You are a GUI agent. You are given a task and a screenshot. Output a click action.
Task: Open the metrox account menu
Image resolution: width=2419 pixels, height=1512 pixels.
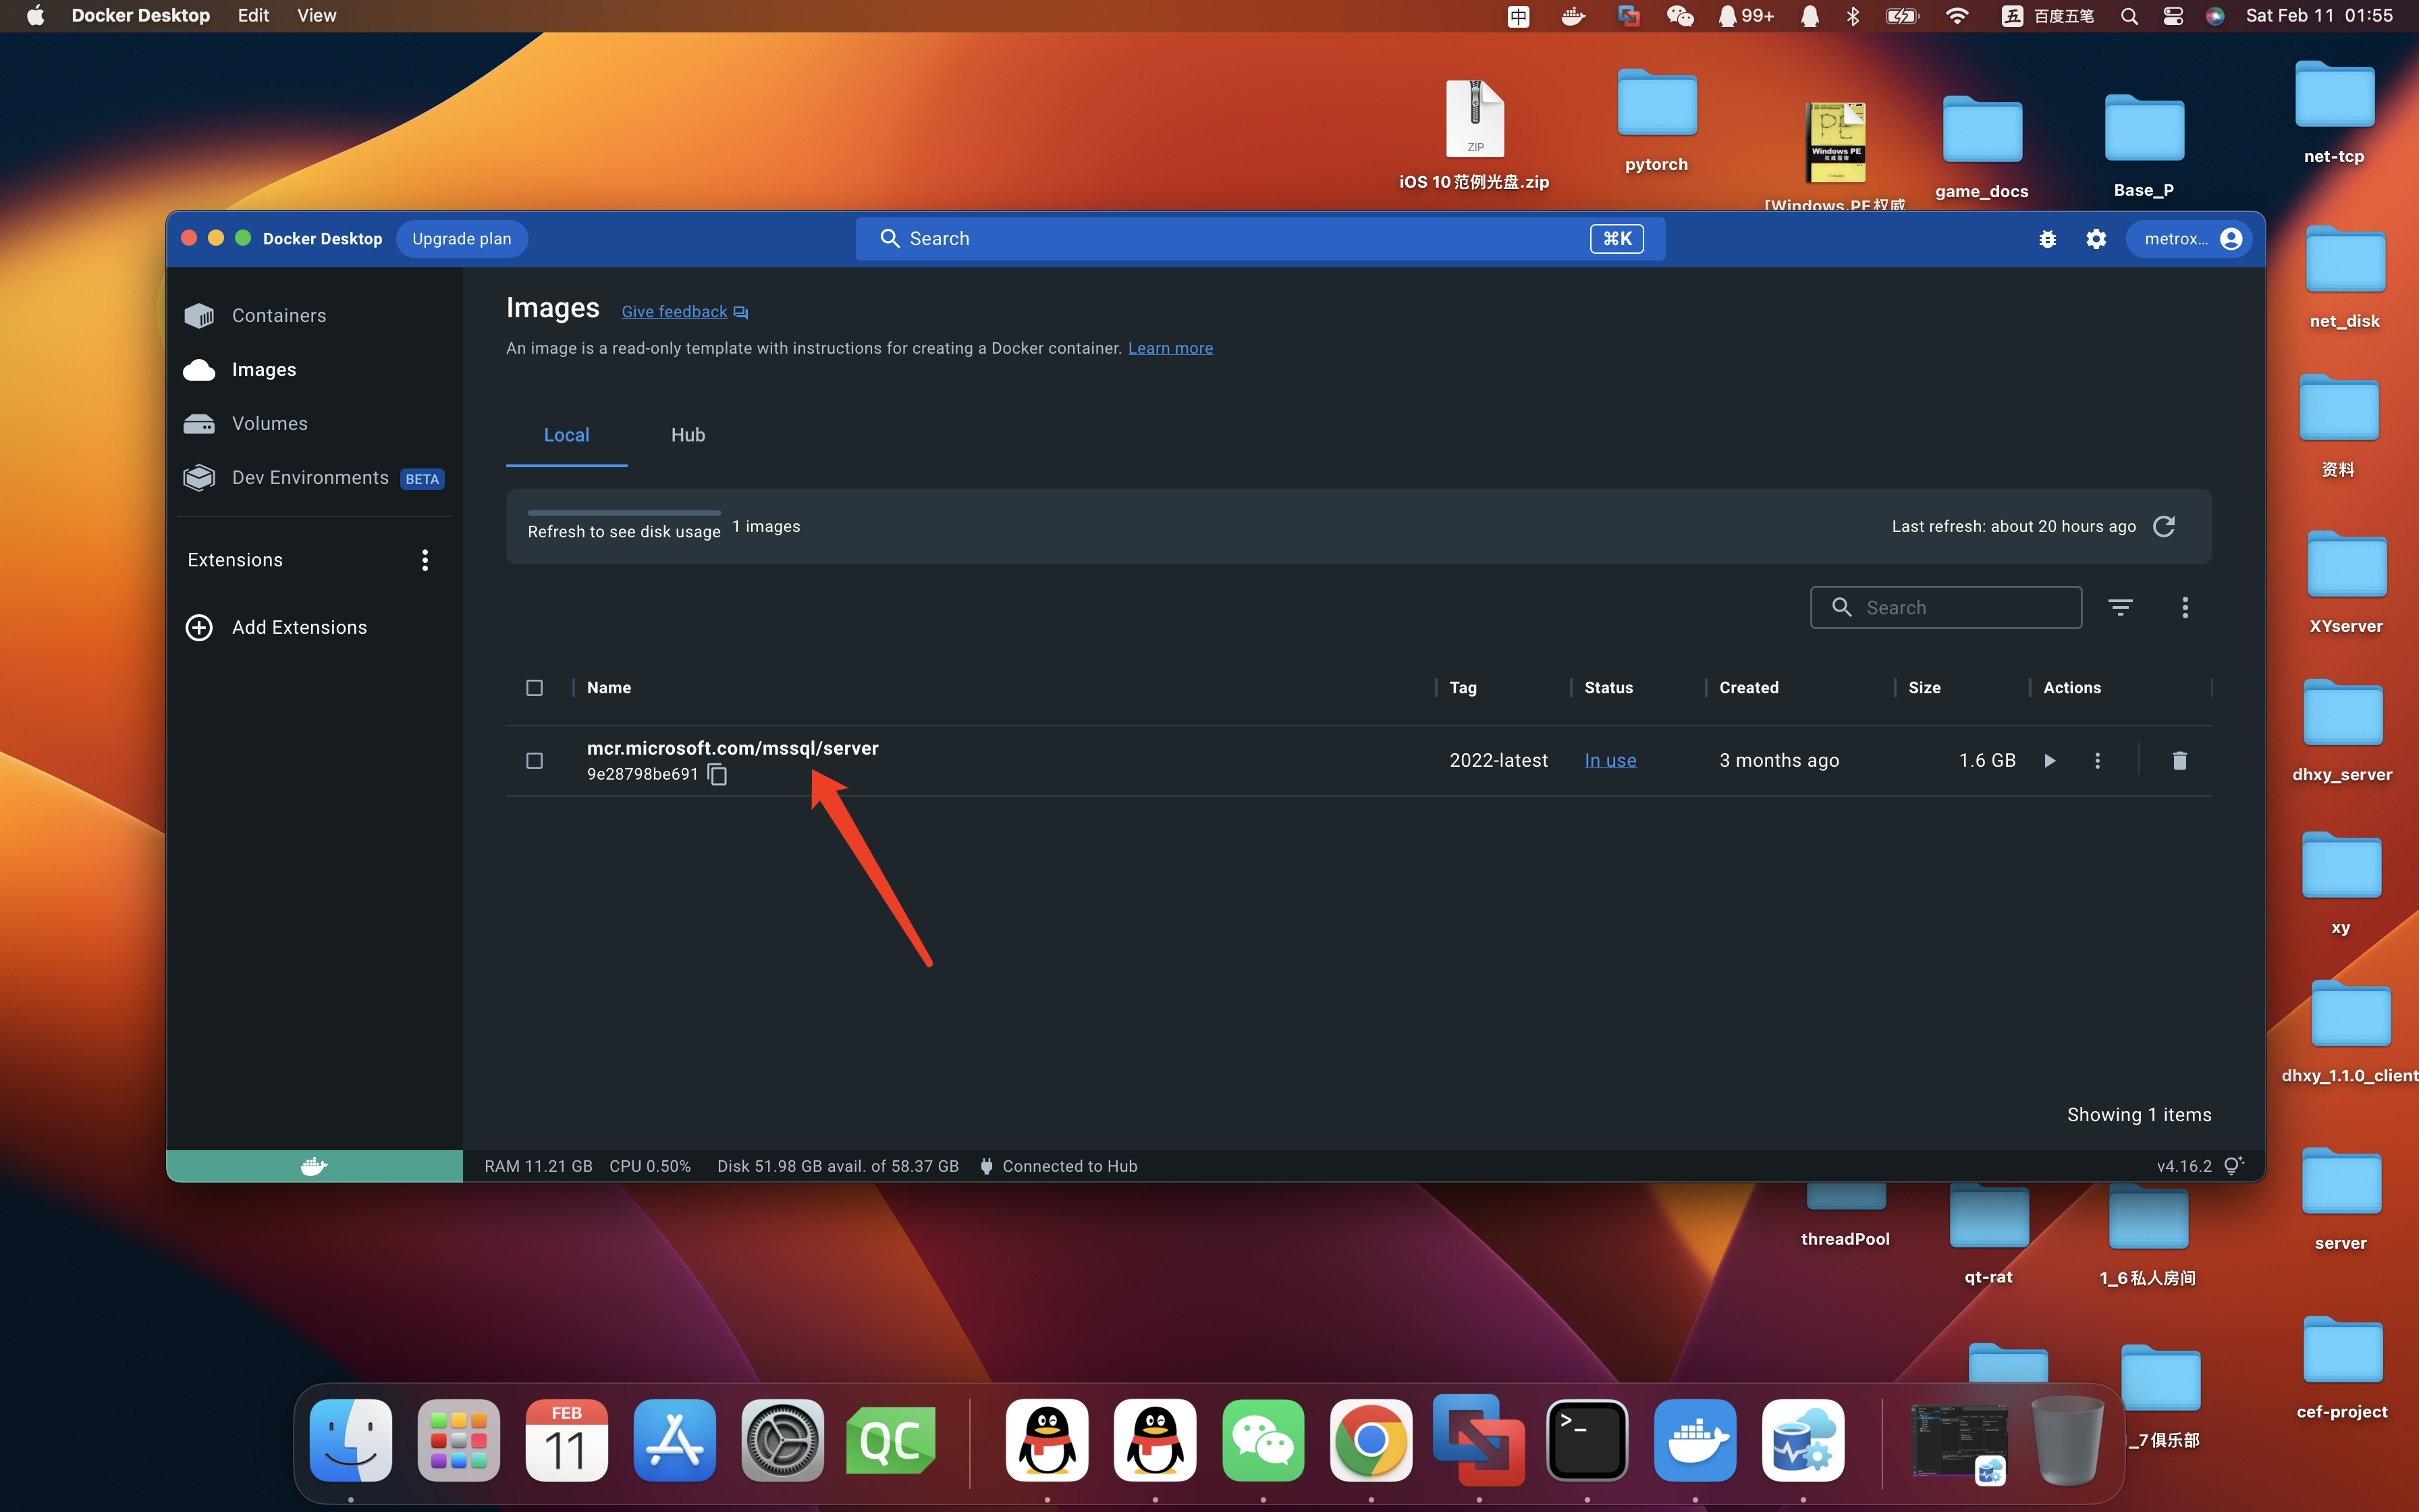[2189, 239]
